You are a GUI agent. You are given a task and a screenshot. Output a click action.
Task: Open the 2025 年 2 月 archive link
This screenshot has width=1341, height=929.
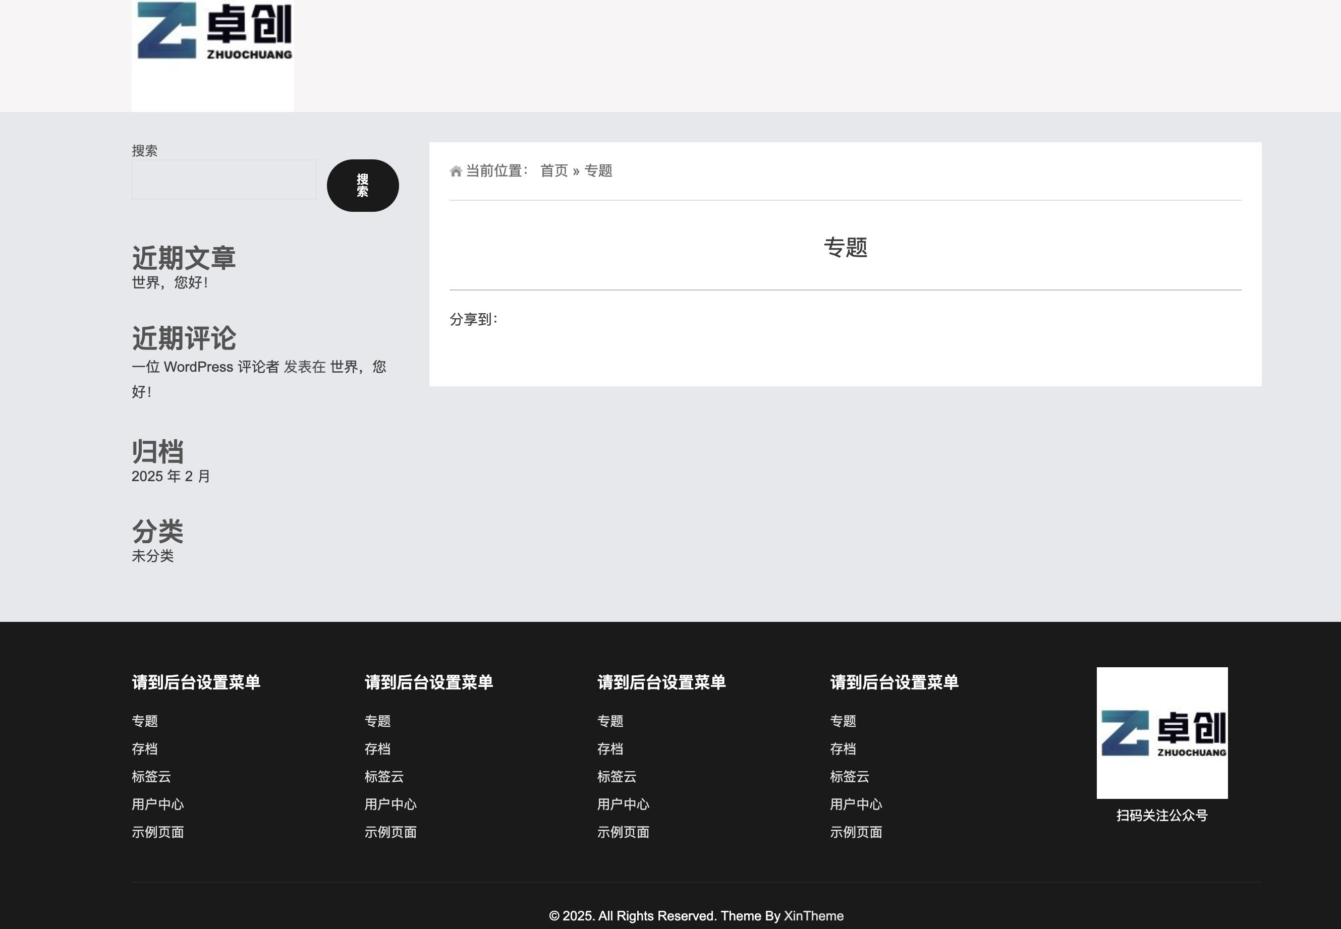171,476
